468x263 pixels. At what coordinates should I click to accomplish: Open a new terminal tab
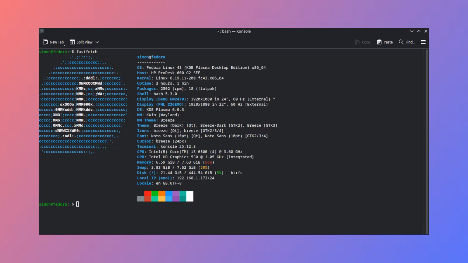[54, 42]
